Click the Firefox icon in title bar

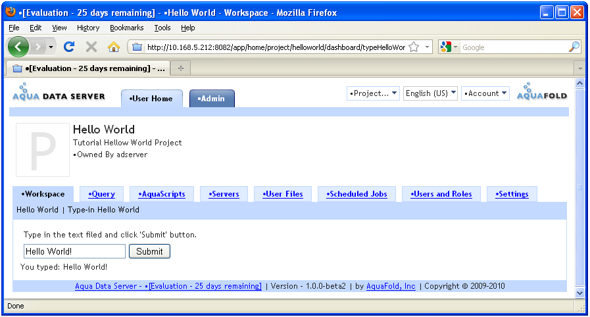[11, 12]
